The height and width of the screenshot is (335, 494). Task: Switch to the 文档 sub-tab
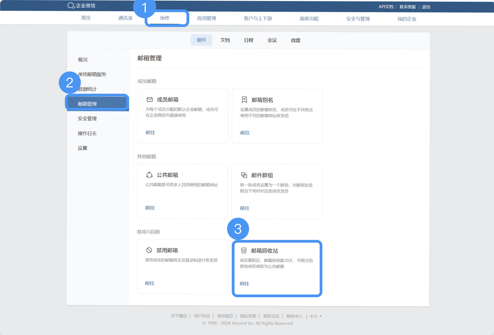click(225, 40)
